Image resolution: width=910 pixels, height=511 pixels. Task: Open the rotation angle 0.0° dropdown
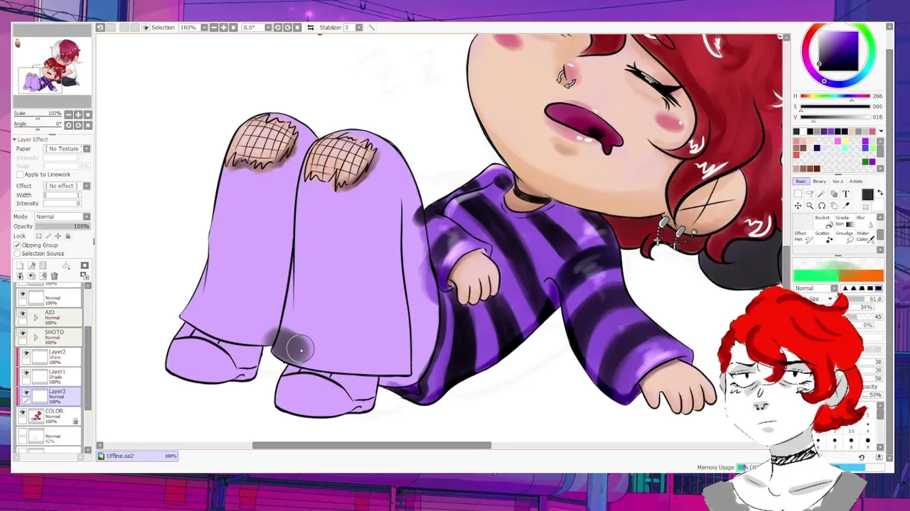[x=268, y=27]
